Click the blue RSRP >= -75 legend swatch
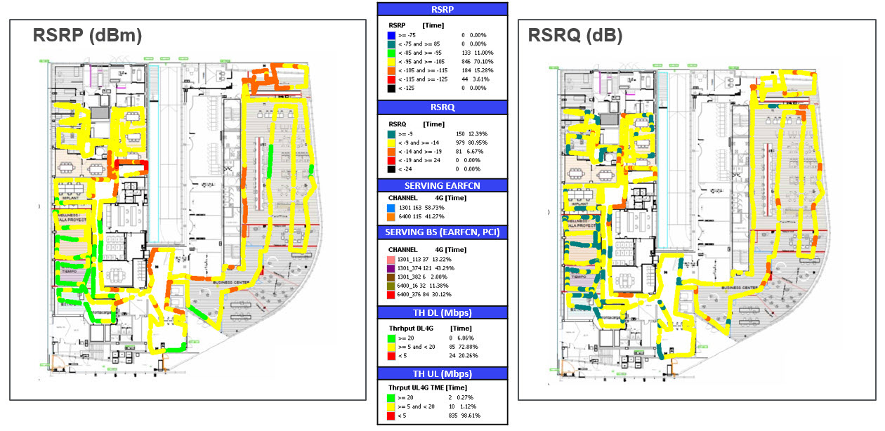 [391, 34]
